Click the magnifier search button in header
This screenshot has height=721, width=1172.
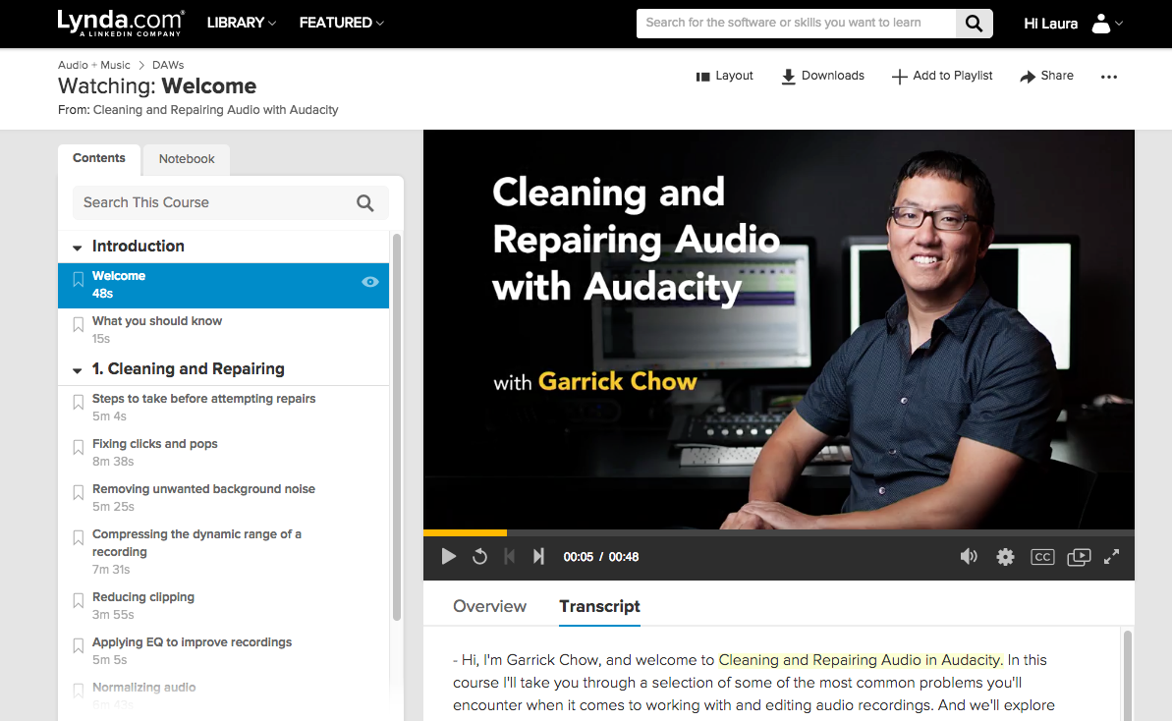[x=974, y=24]
